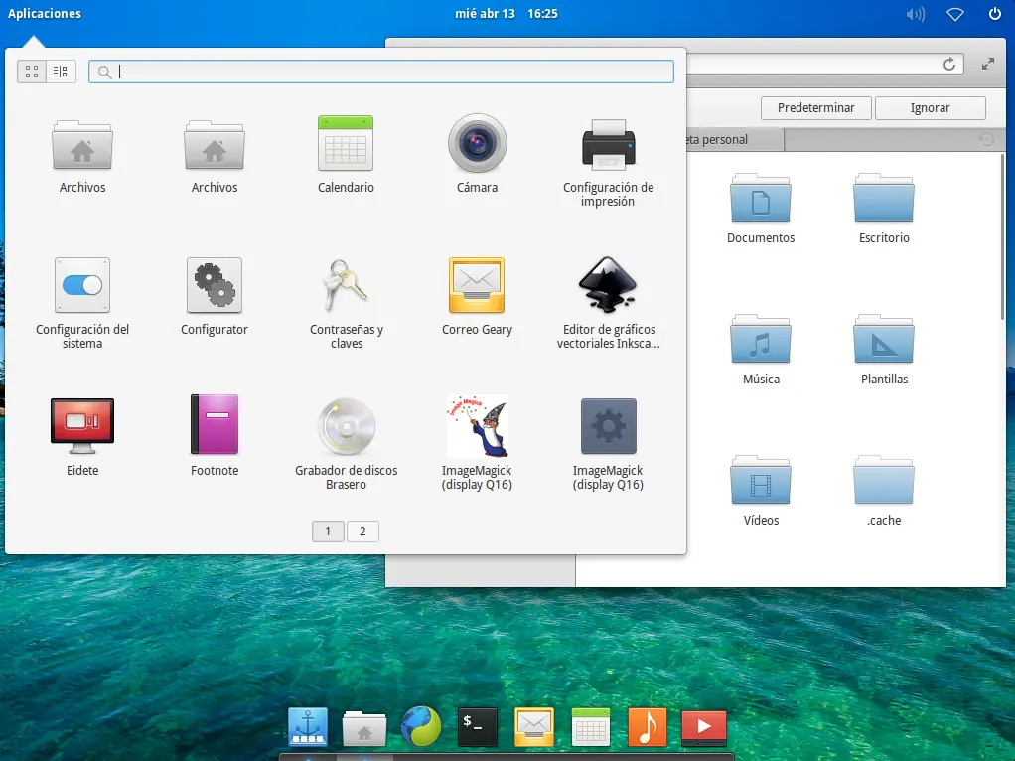Open Configuración del sistema

click(82, 285)
